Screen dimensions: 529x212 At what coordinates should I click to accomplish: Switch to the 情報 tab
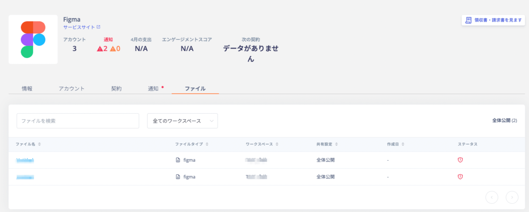(x=27, y=88)
